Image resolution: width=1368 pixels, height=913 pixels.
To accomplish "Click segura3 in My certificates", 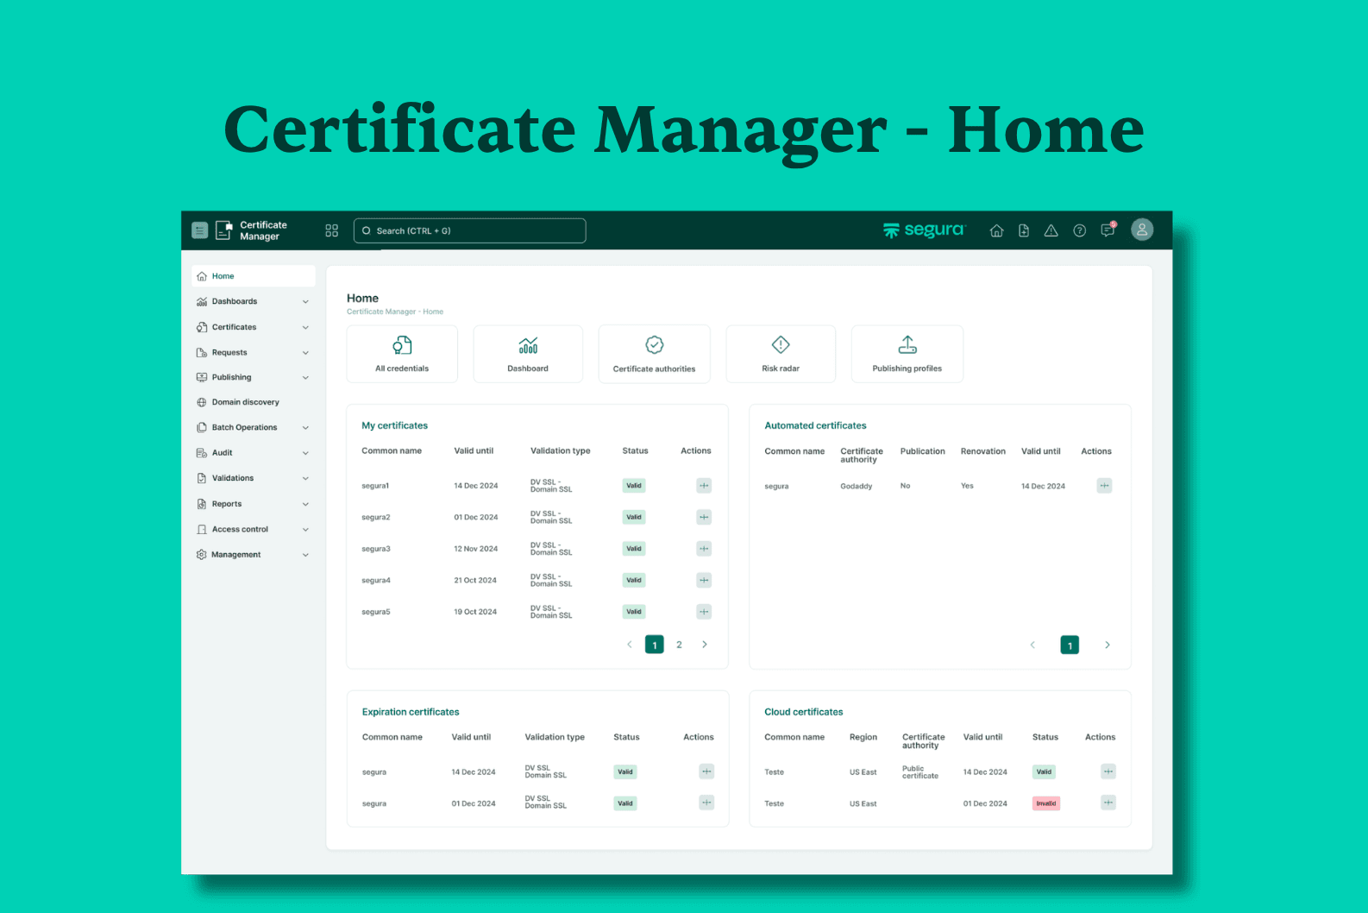I will tap(376, 549).
